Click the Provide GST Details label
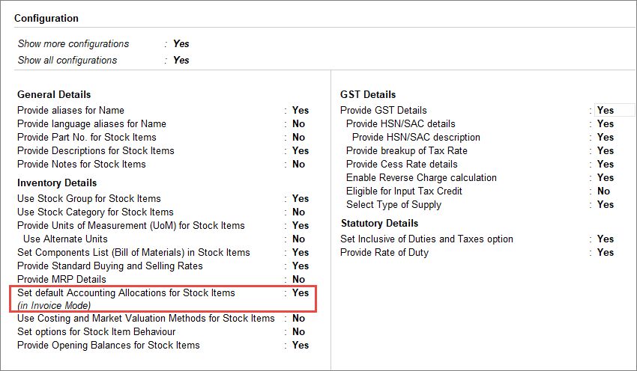This screenshot has width=637, height=371. [384, 110]
